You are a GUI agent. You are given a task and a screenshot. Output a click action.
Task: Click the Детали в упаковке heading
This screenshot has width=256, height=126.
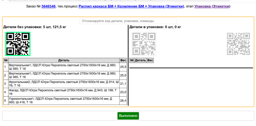(x=155, y=27)
